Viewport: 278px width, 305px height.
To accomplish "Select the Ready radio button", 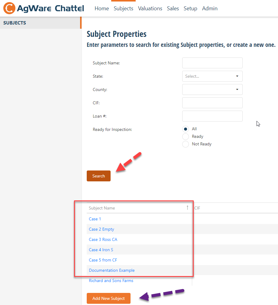I will (186, 137).
